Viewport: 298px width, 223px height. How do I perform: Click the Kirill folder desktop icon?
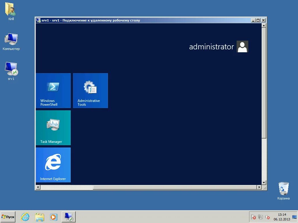pos(11,11)
